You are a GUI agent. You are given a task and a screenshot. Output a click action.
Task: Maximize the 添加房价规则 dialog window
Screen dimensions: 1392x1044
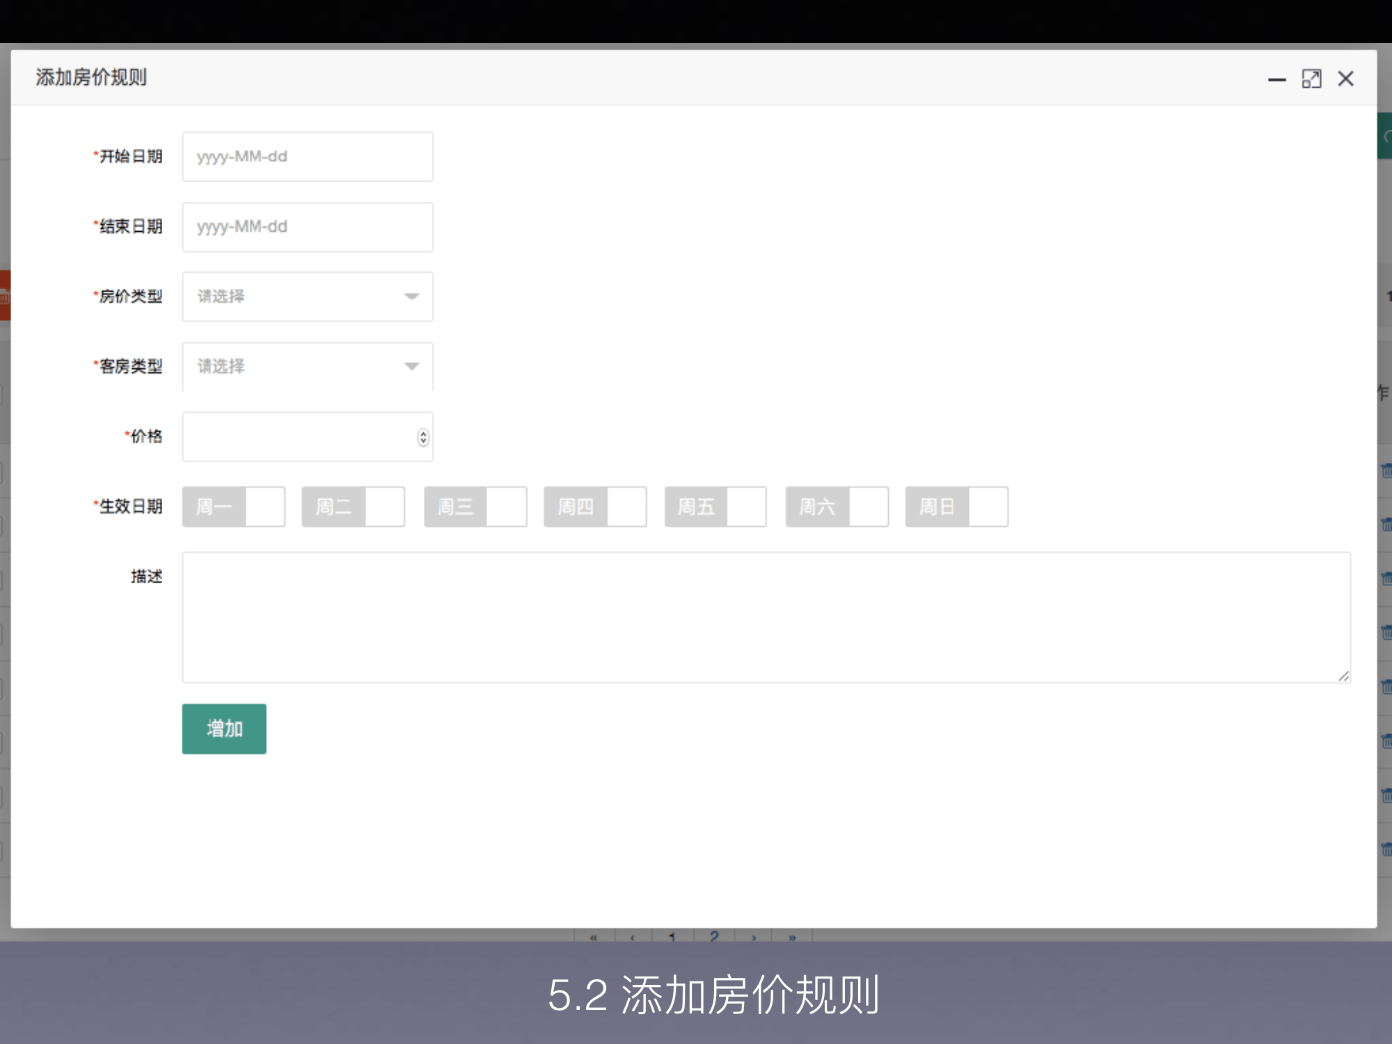click(x=1311, y=79)
